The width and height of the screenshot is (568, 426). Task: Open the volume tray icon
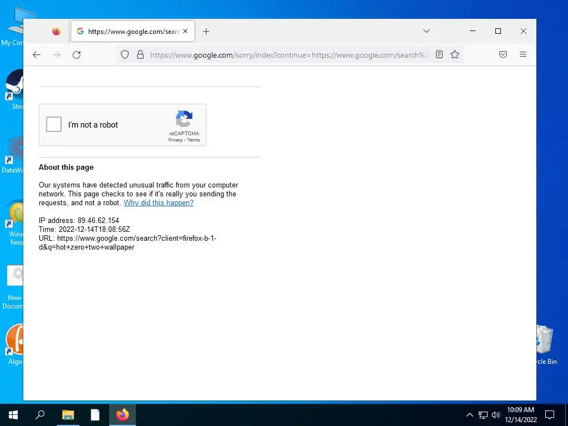click(x=496, y=415)
